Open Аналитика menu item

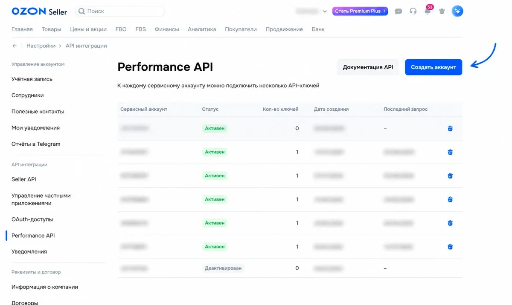(x=202, y=29)
